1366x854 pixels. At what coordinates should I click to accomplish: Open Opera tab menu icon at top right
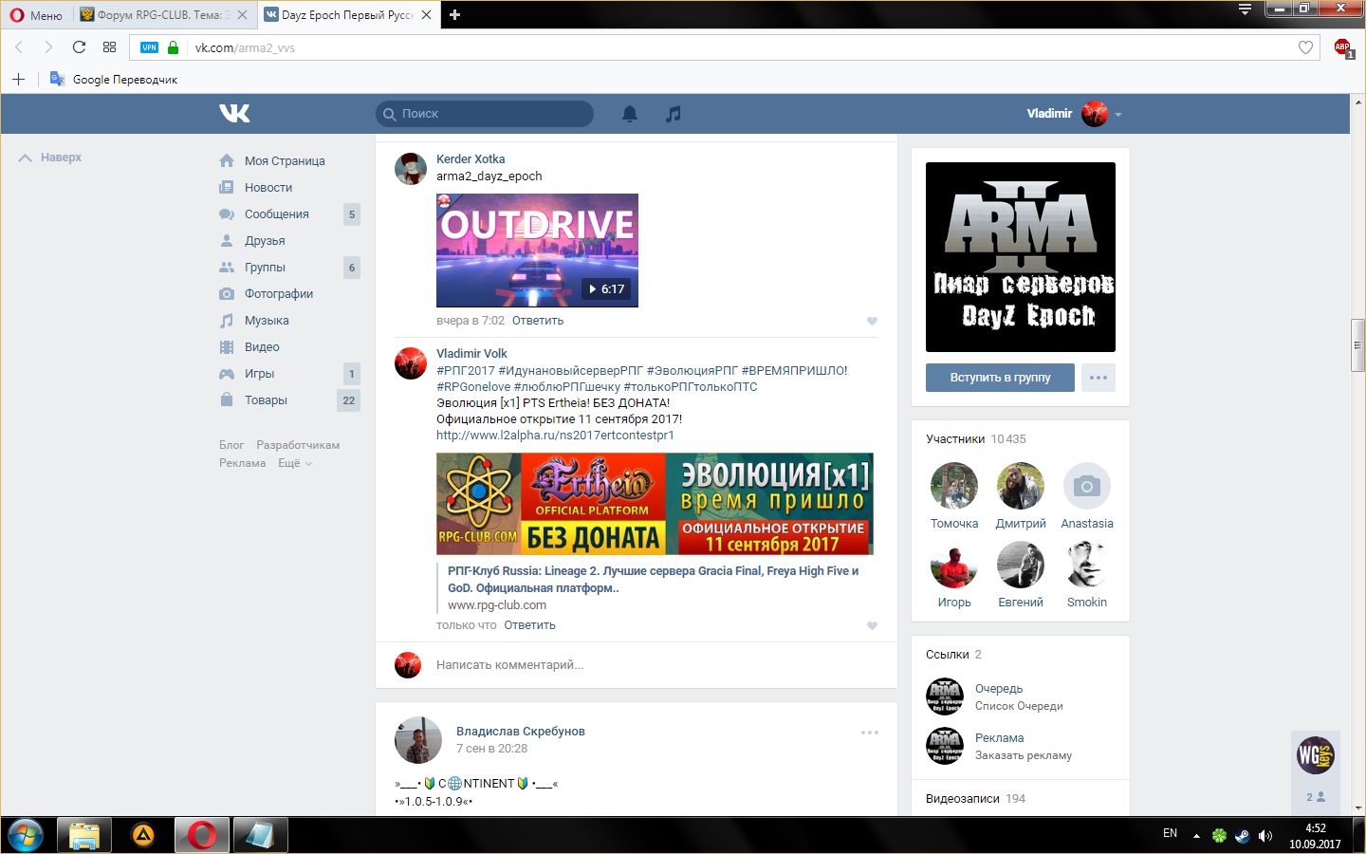pos(1245,9)
